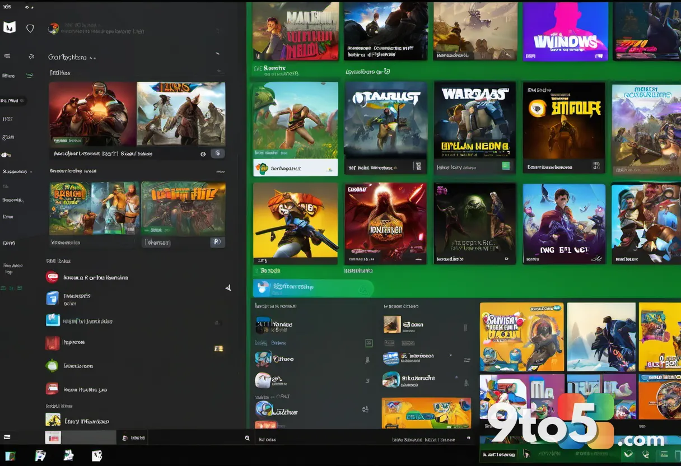This screenshot has width=681, height=466.
Task: Click the small round icon under riders thumbnail
Action: (x=203, y=154)
